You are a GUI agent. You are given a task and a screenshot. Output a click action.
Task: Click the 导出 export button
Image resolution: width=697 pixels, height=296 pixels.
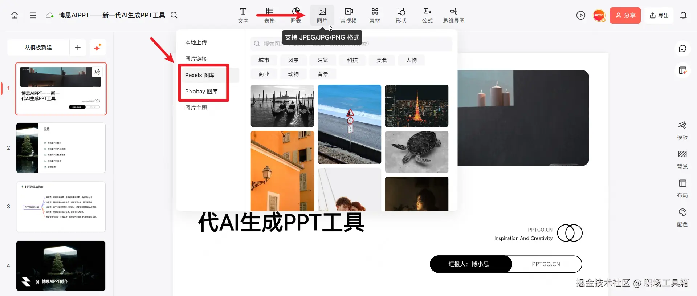[x=659, y=15]
